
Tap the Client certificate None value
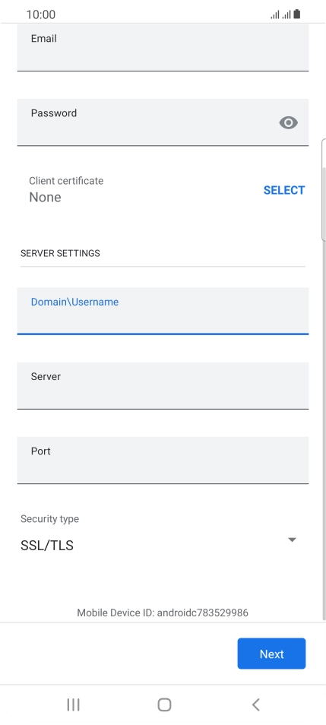click(x=45, y=198)
